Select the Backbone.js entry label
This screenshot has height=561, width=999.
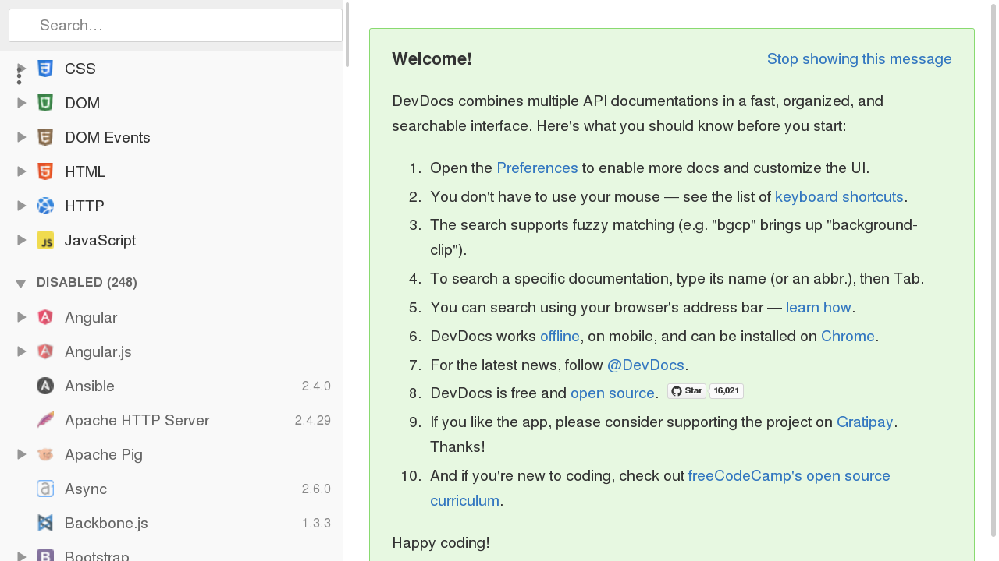pyautogui.click(x=106, y=523)
